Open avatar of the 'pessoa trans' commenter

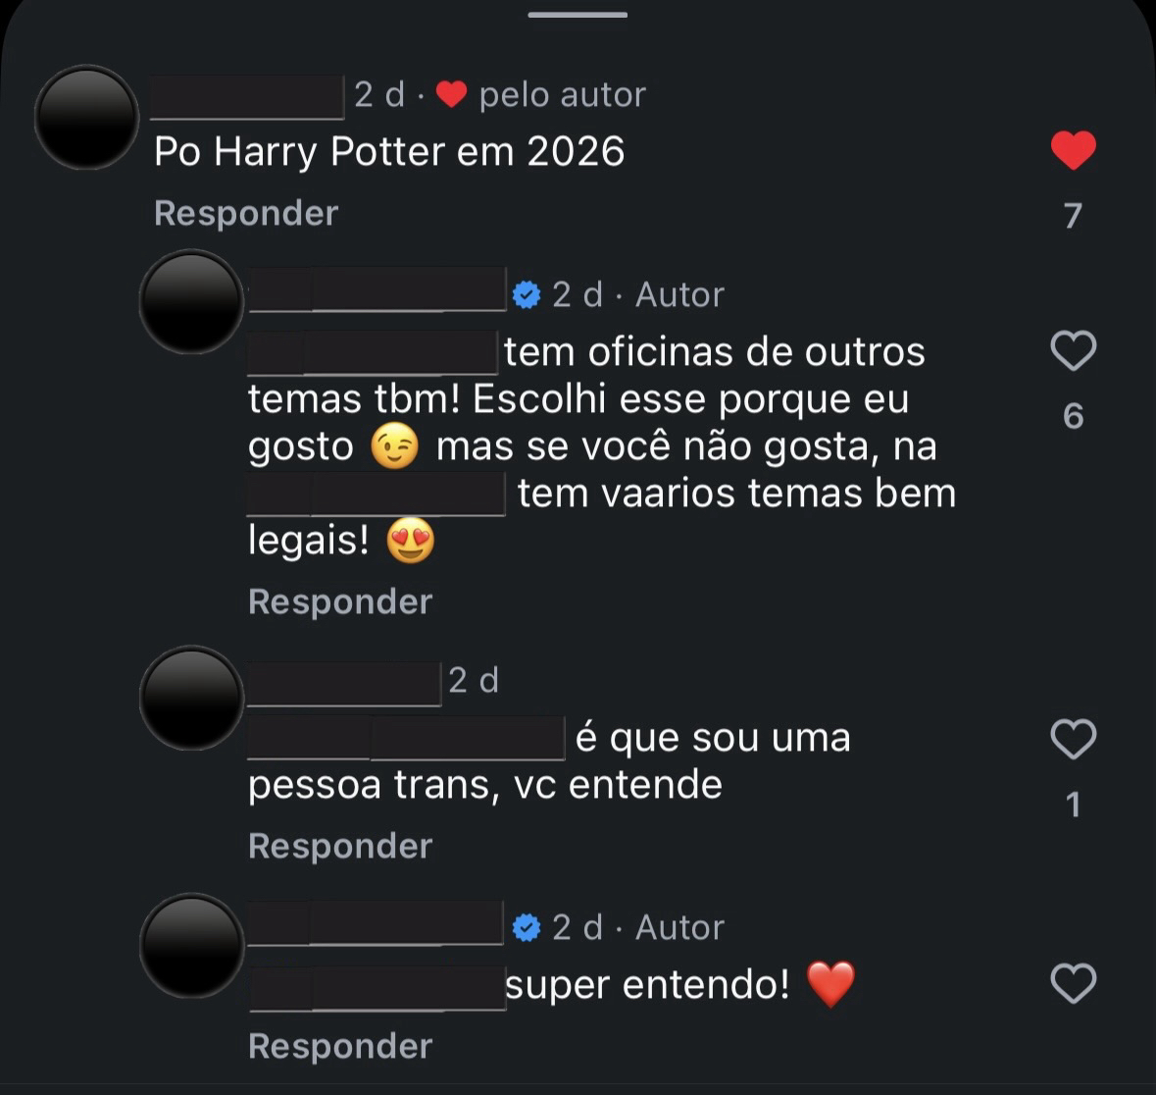(x=191, y=698)
